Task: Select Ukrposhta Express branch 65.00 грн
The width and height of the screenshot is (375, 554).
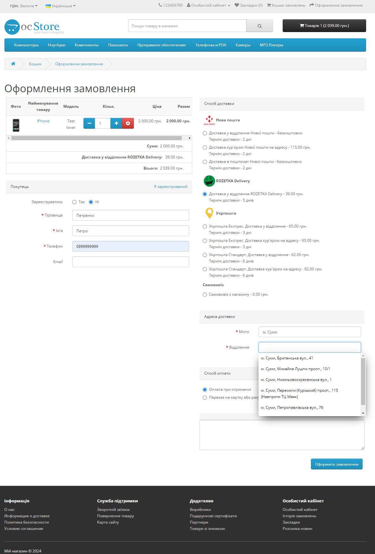Action: (205, 226)
